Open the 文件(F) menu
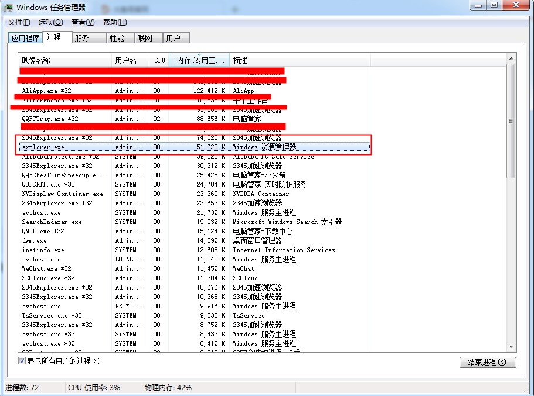534x396 pixels. click(x=19, y=22)
